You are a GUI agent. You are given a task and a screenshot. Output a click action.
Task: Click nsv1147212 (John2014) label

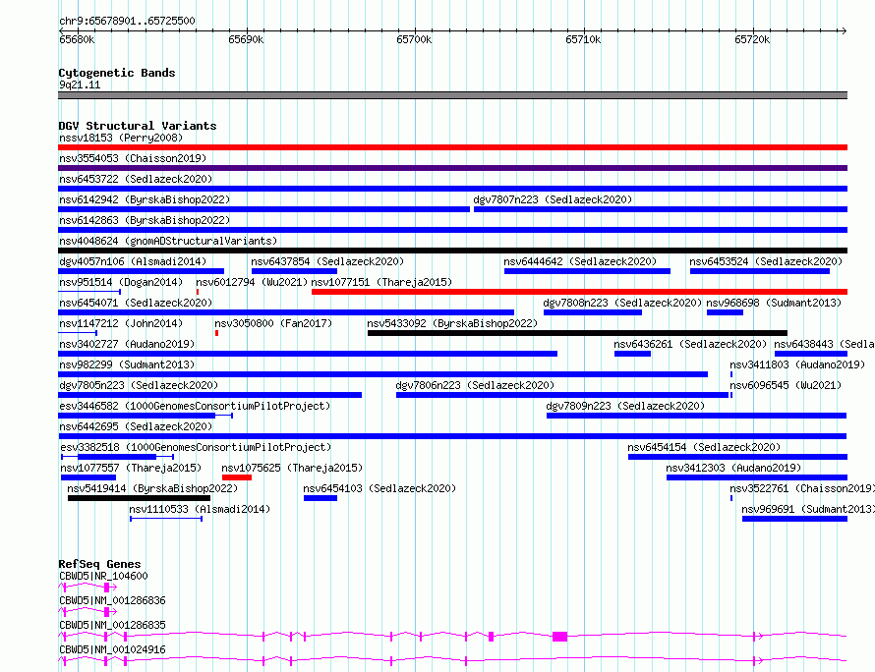(x=121, y=323)
